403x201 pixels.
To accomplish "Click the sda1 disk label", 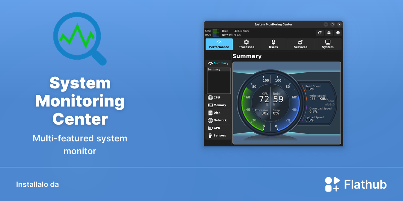I will (331, 101).
